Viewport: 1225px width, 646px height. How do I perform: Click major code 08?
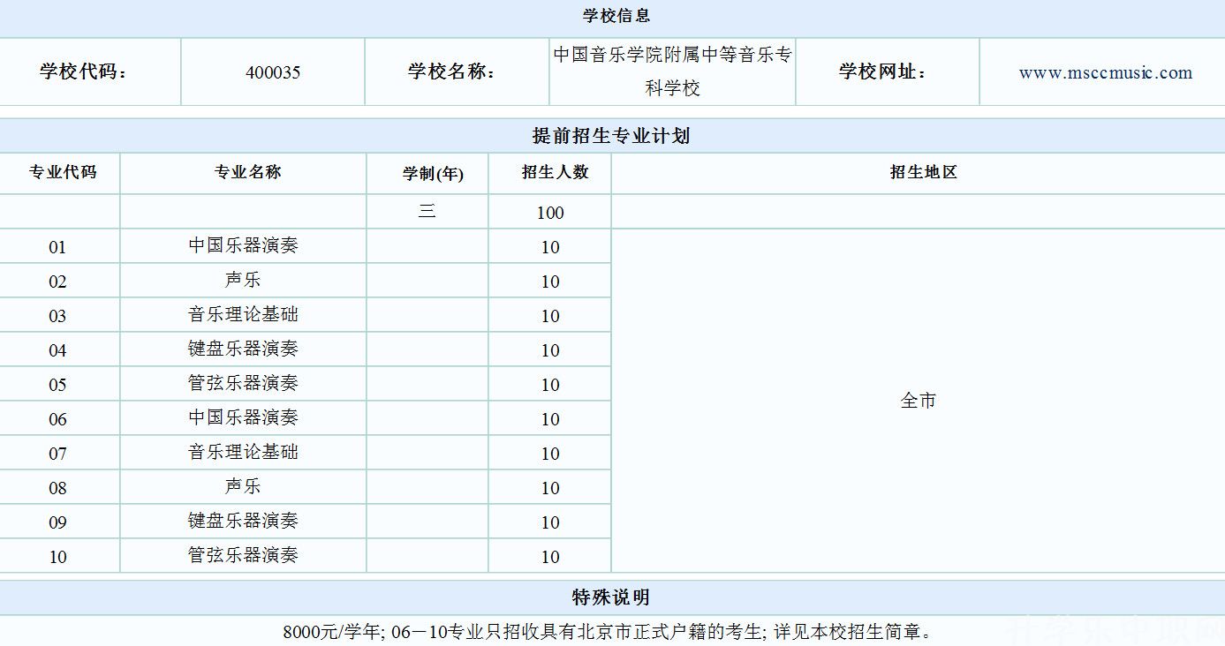(x=57, y=488)
